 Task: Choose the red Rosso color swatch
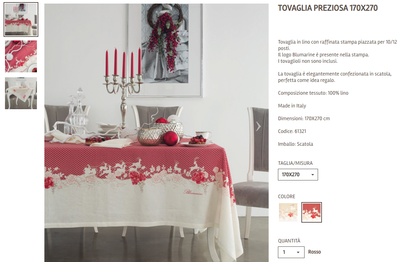point(312,212)
